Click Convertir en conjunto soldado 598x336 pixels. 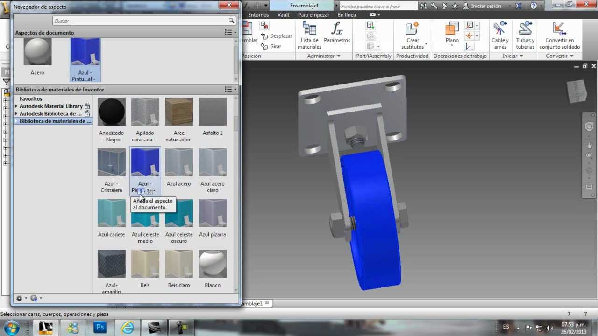[559, 36]
